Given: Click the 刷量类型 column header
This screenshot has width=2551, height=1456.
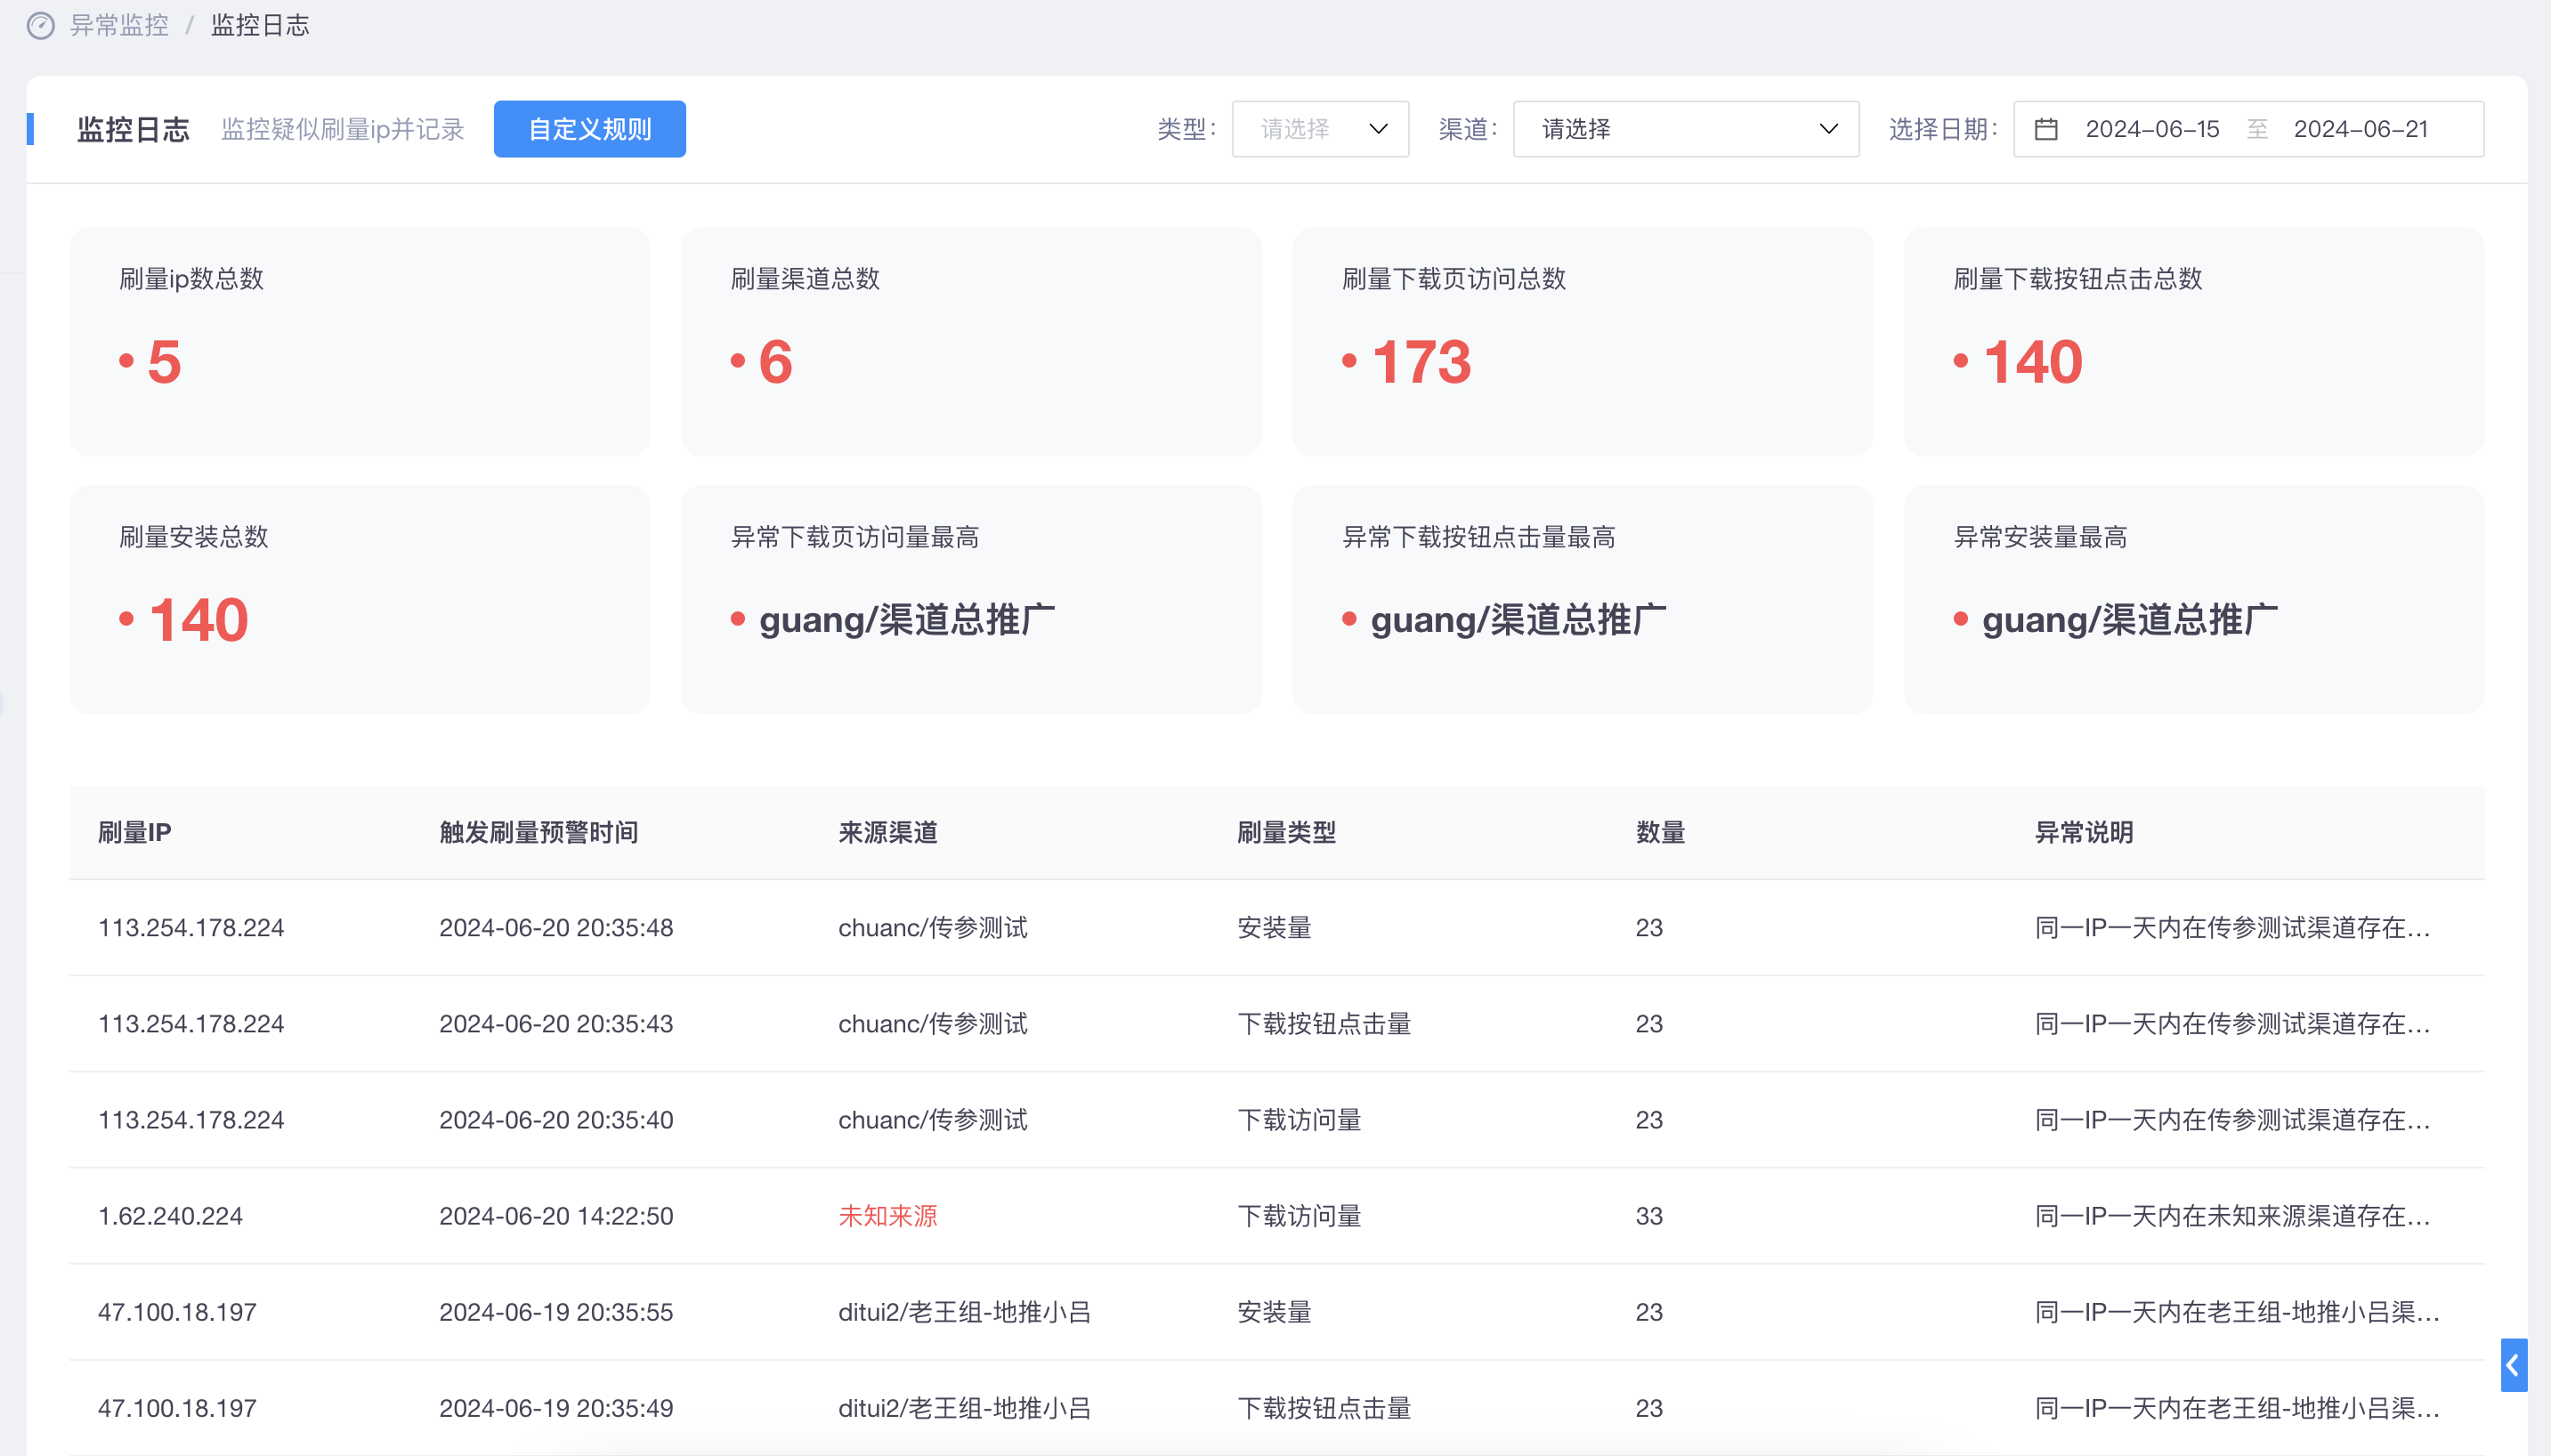Looking at the screenshot, I should click(1287, 832).
